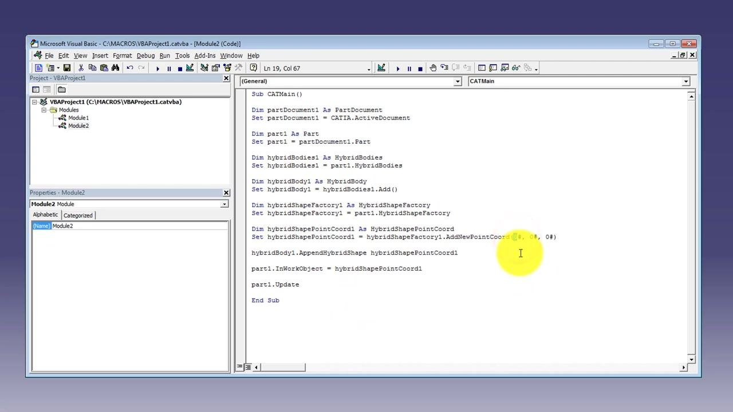733x412 pixels.
Task: Select the Categorized tab
Action: pos(78,215)
